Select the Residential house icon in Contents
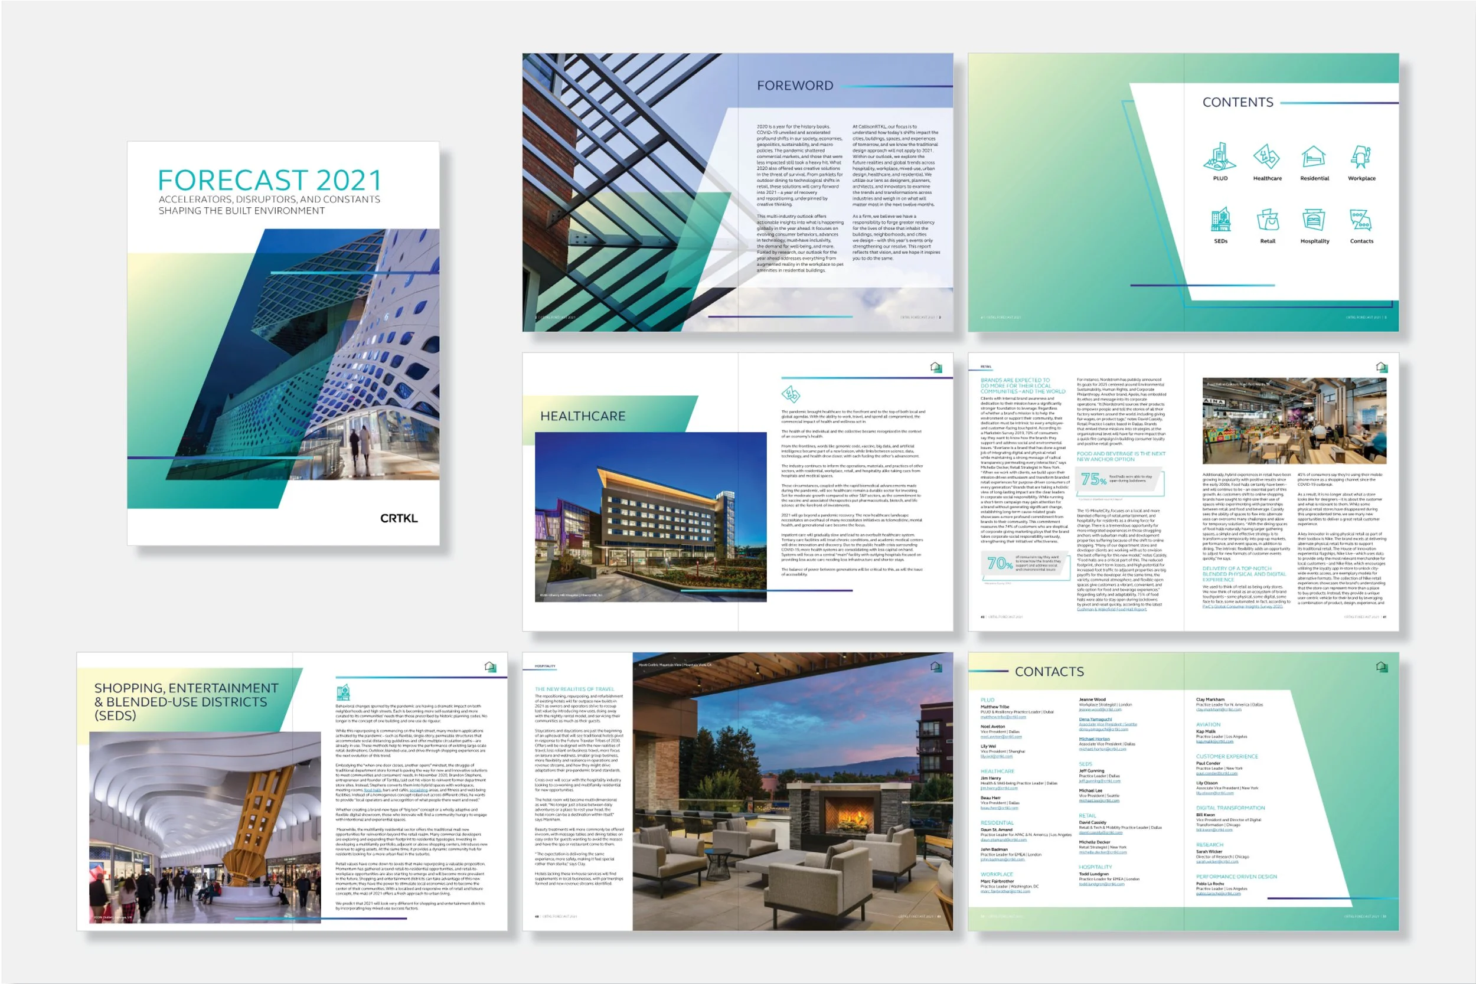1476x984 pixels. pyautogui.click(x=1314, y=157)
